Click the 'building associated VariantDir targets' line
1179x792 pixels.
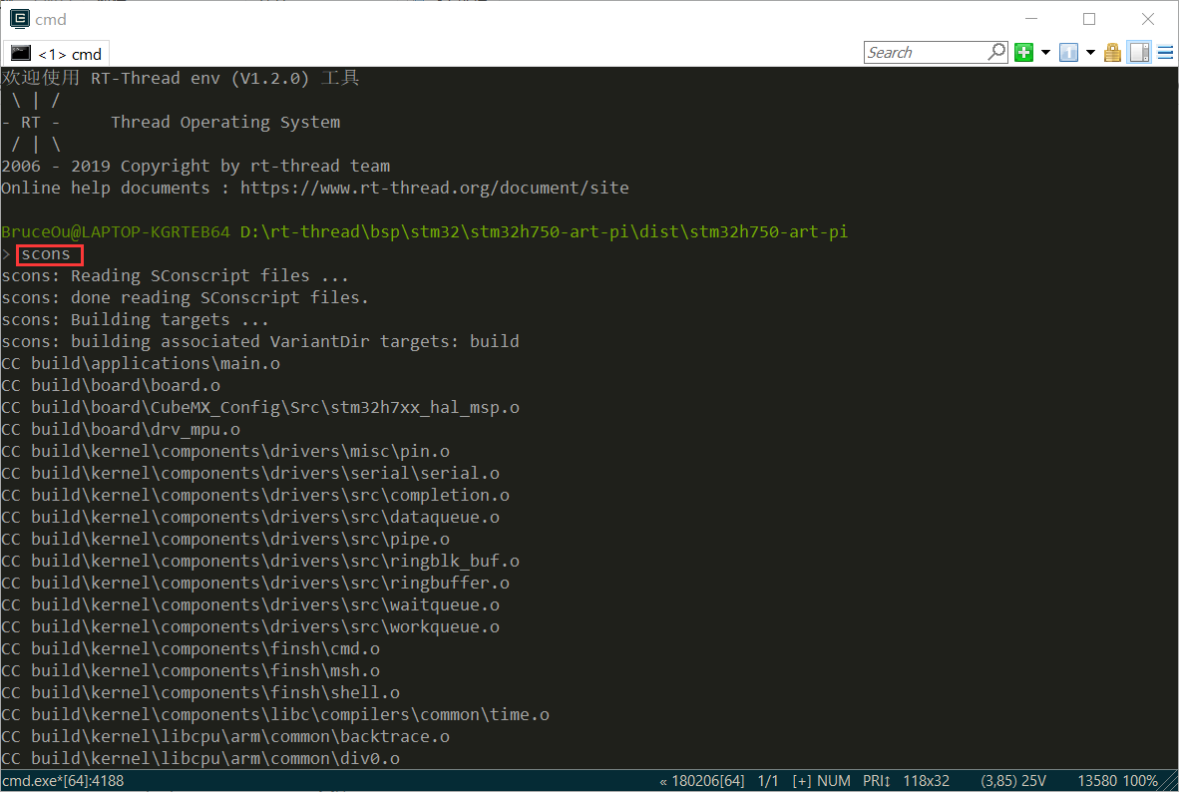coord(260,341)
